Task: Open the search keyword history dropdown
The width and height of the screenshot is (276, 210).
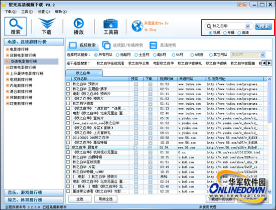Action: pyautogui.click(x=247, y=26)
